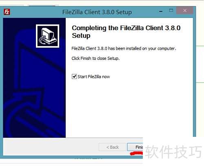Click the "Completing the FileZilla Client 3.8.0 Setup" heading
The height and width of the screenshot is (167, 204).
[126, 32]
